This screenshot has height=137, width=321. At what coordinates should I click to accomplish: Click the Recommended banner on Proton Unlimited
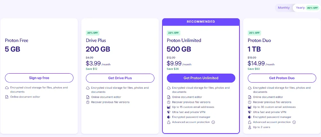[x=201, y=22]
